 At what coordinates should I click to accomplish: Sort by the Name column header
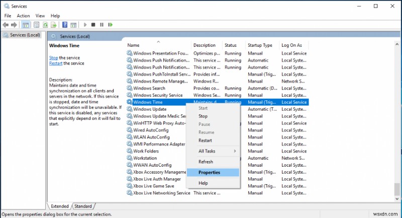tap(158, 45)
